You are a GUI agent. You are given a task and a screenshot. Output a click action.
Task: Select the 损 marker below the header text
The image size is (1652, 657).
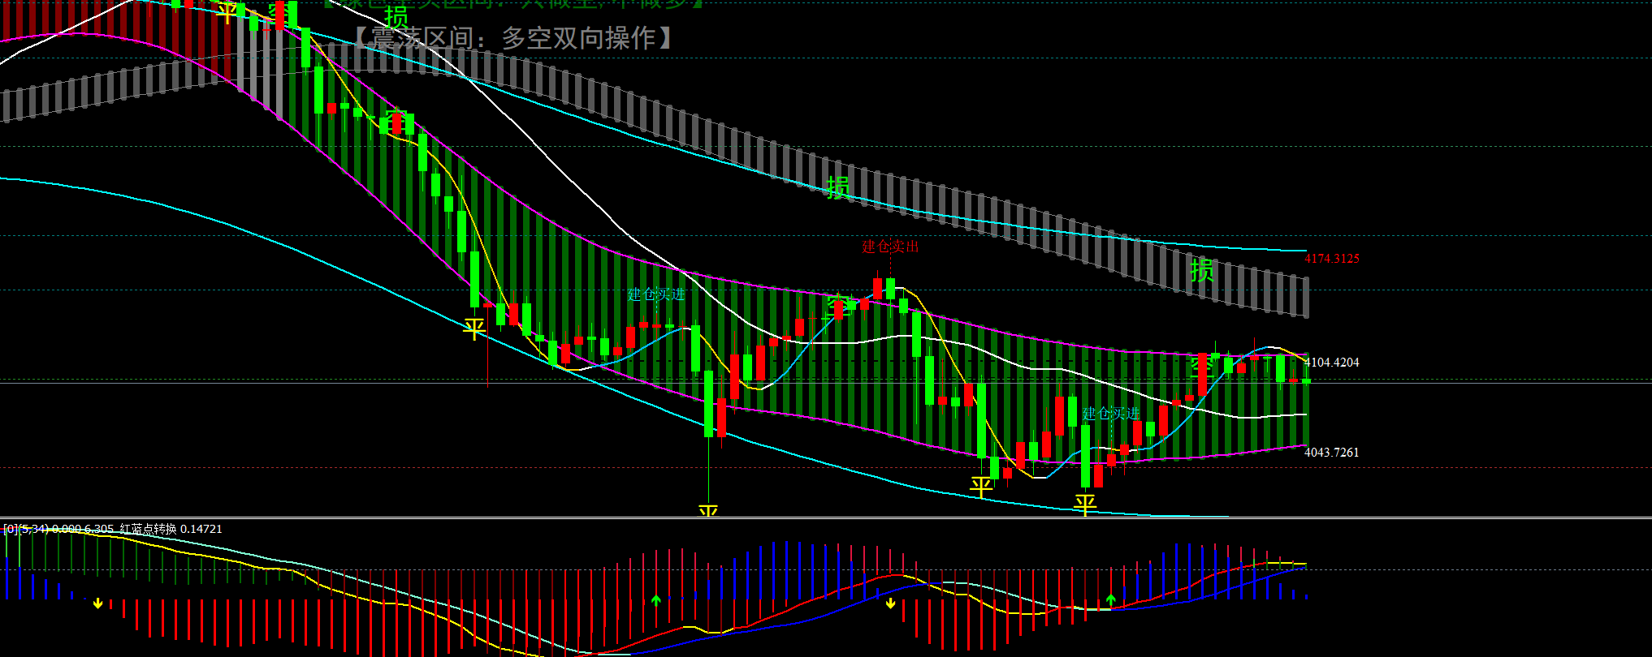pyautogui.click(x=396, y=16)
